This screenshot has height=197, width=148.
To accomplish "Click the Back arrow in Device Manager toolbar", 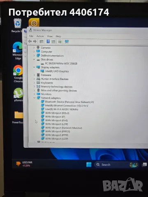I will coord(30,41).
